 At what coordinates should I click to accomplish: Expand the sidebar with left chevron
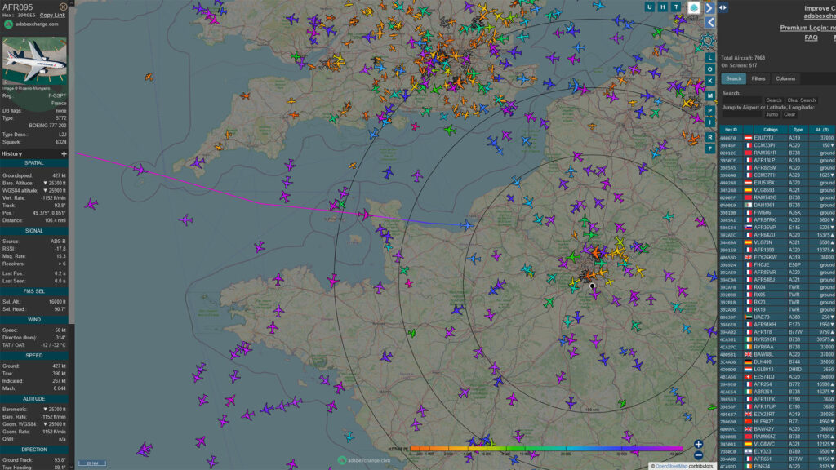click(x=709, y=22)
